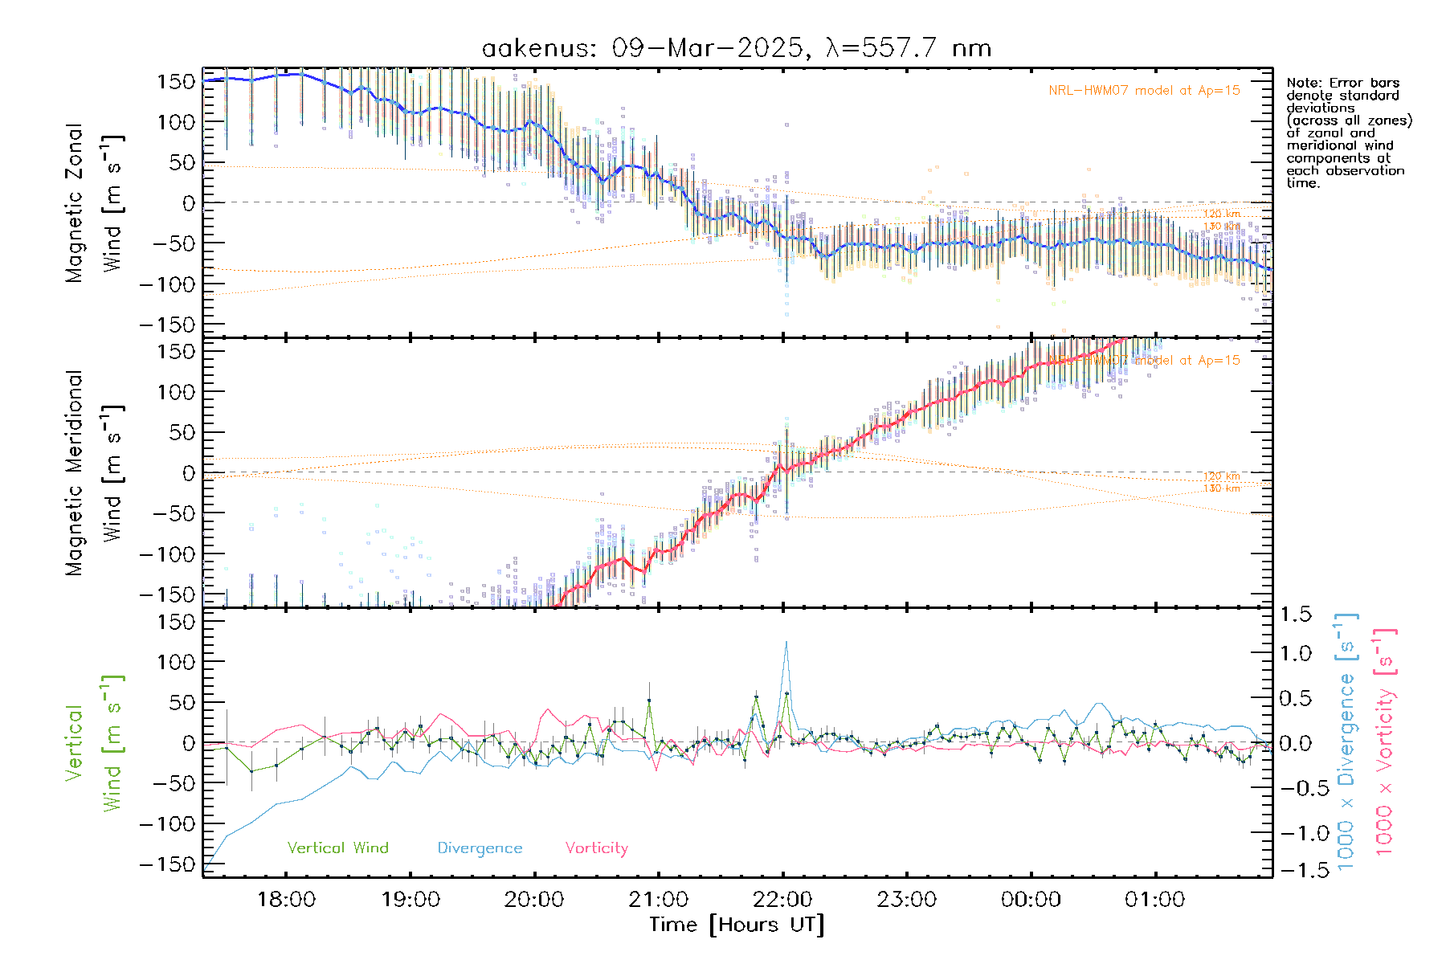The height and width of the screenshot is (964, 1446).
Task: Click the 'Magnetic Meridional Wind' y-axis label
Action: tap(93, 472)
